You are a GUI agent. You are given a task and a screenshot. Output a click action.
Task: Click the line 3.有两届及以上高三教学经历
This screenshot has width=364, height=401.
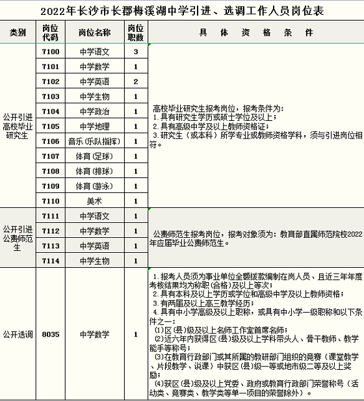click(x=203, y=304)
